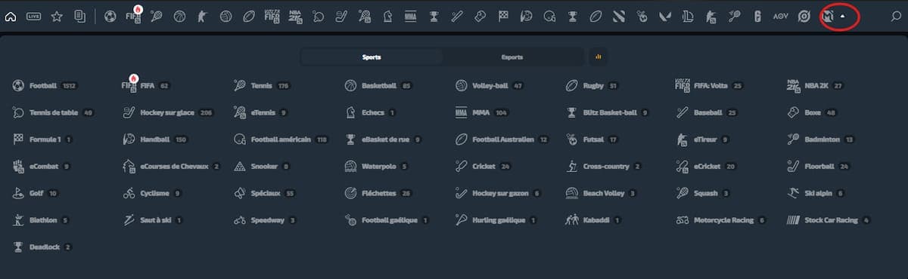The width and height of the screenshot is (908, 279).
Task: Select Counter-Strike shooter icon in top bar
Action: click(x=202, y=16)
